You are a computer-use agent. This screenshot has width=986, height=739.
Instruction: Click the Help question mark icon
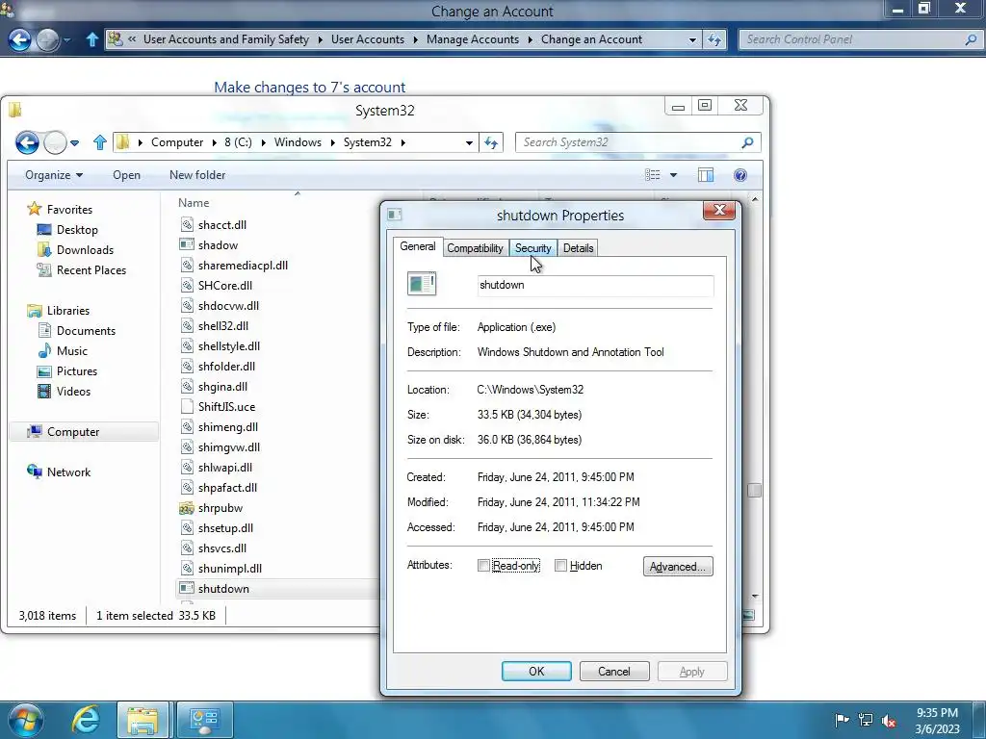click(x=740, y=175)
